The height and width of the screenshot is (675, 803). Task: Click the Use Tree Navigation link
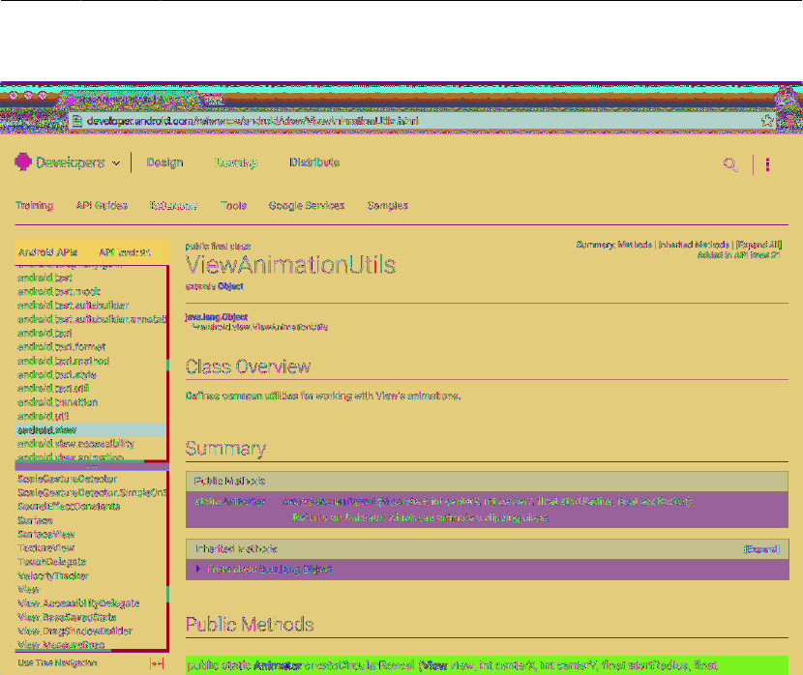pos(57,662)
